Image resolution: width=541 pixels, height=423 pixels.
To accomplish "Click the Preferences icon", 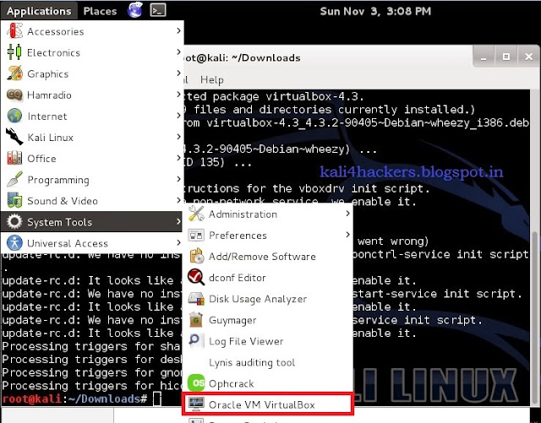I will pyautogui.click(x=196, y=235).
